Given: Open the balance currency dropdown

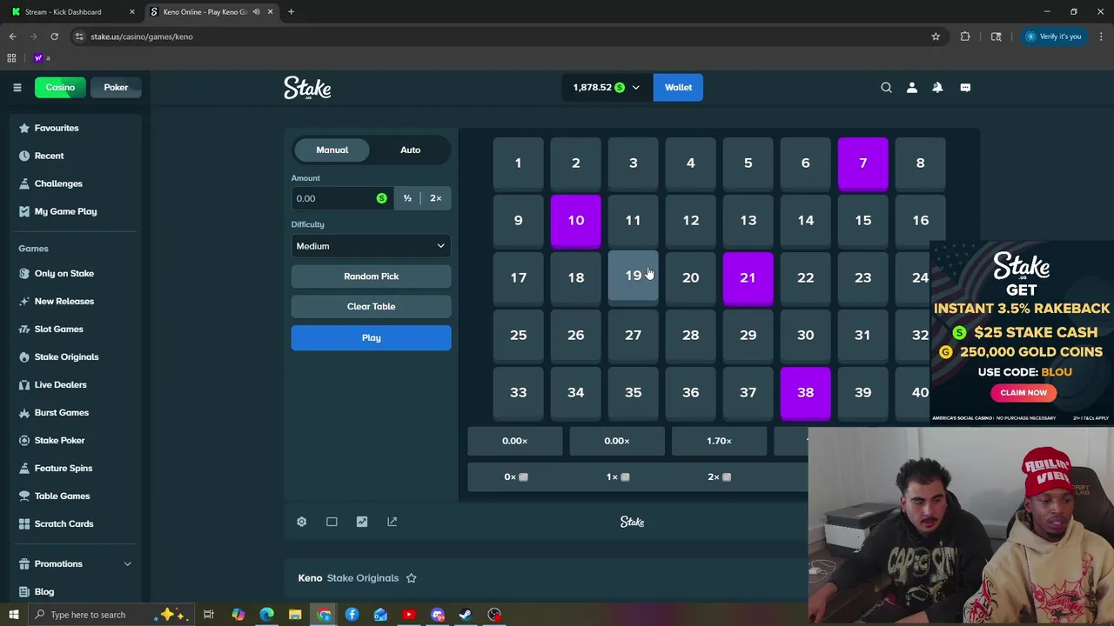Looking at the screenshot, I should [606, 87].
